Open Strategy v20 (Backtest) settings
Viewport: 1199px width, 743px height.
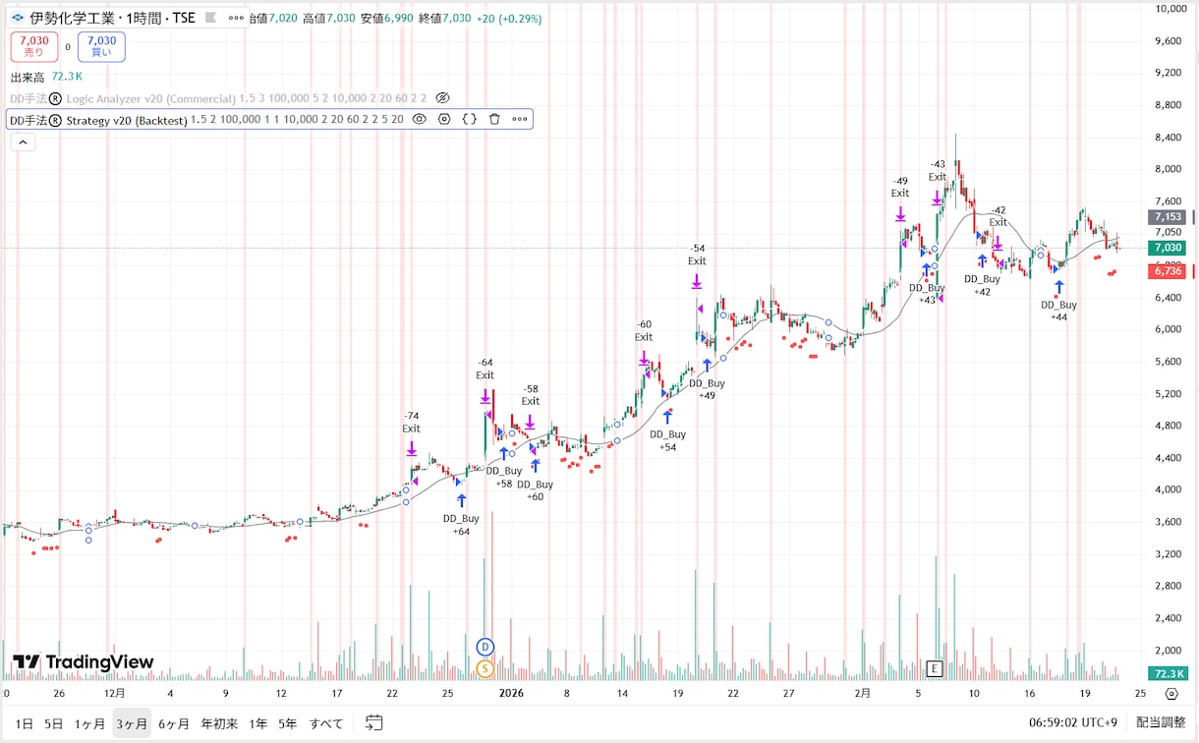click(x=444, y=119)
